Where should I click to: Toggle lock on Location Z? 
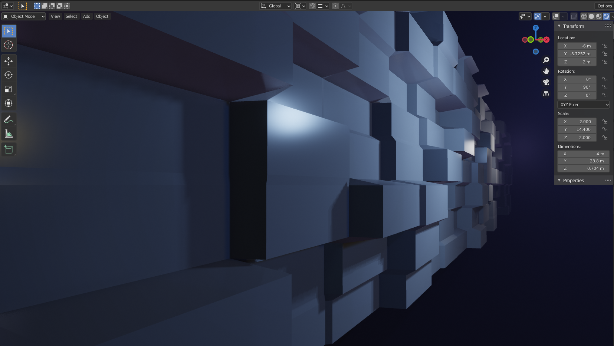point(605,62)
